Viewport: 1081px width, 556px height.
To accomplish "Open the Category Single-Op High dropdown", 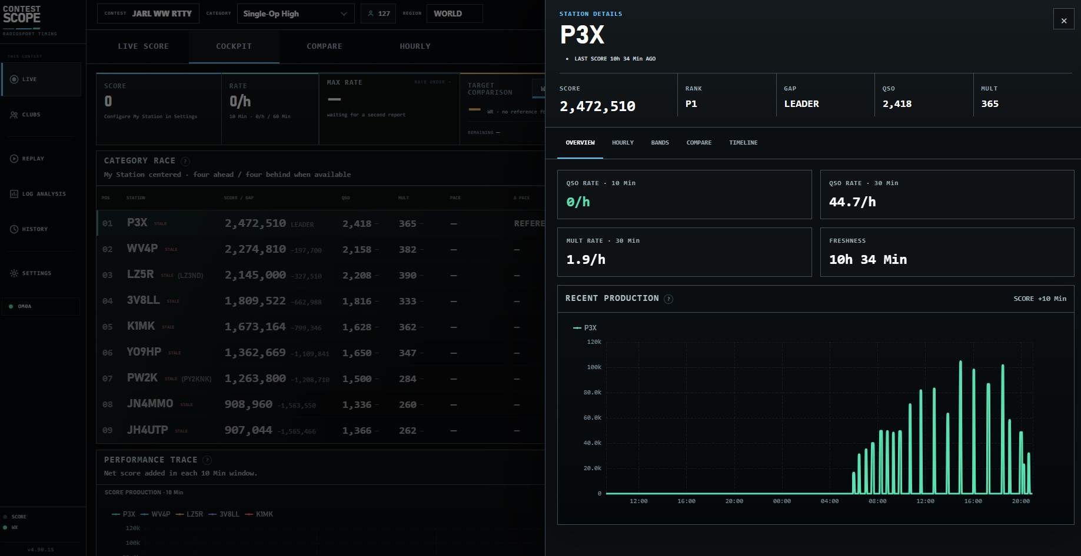I will click(x=295, y=14).
